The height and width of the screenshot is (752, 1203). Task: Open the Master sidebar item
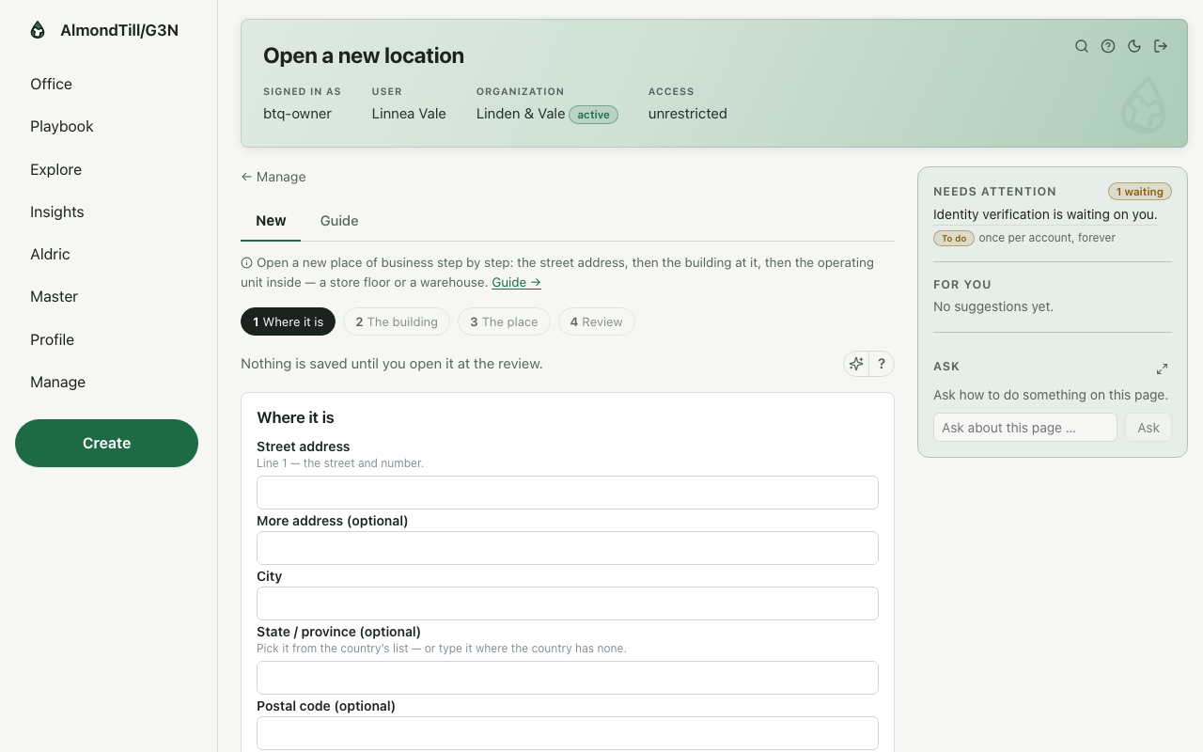pos(54,296)
